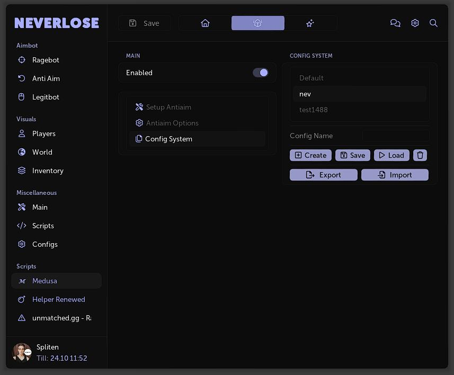
Task: Click the Spliten user avatar
Action: pyautogui.click(x=22, y=352)
